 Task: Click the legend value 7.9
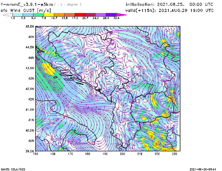tap(44, 18)
